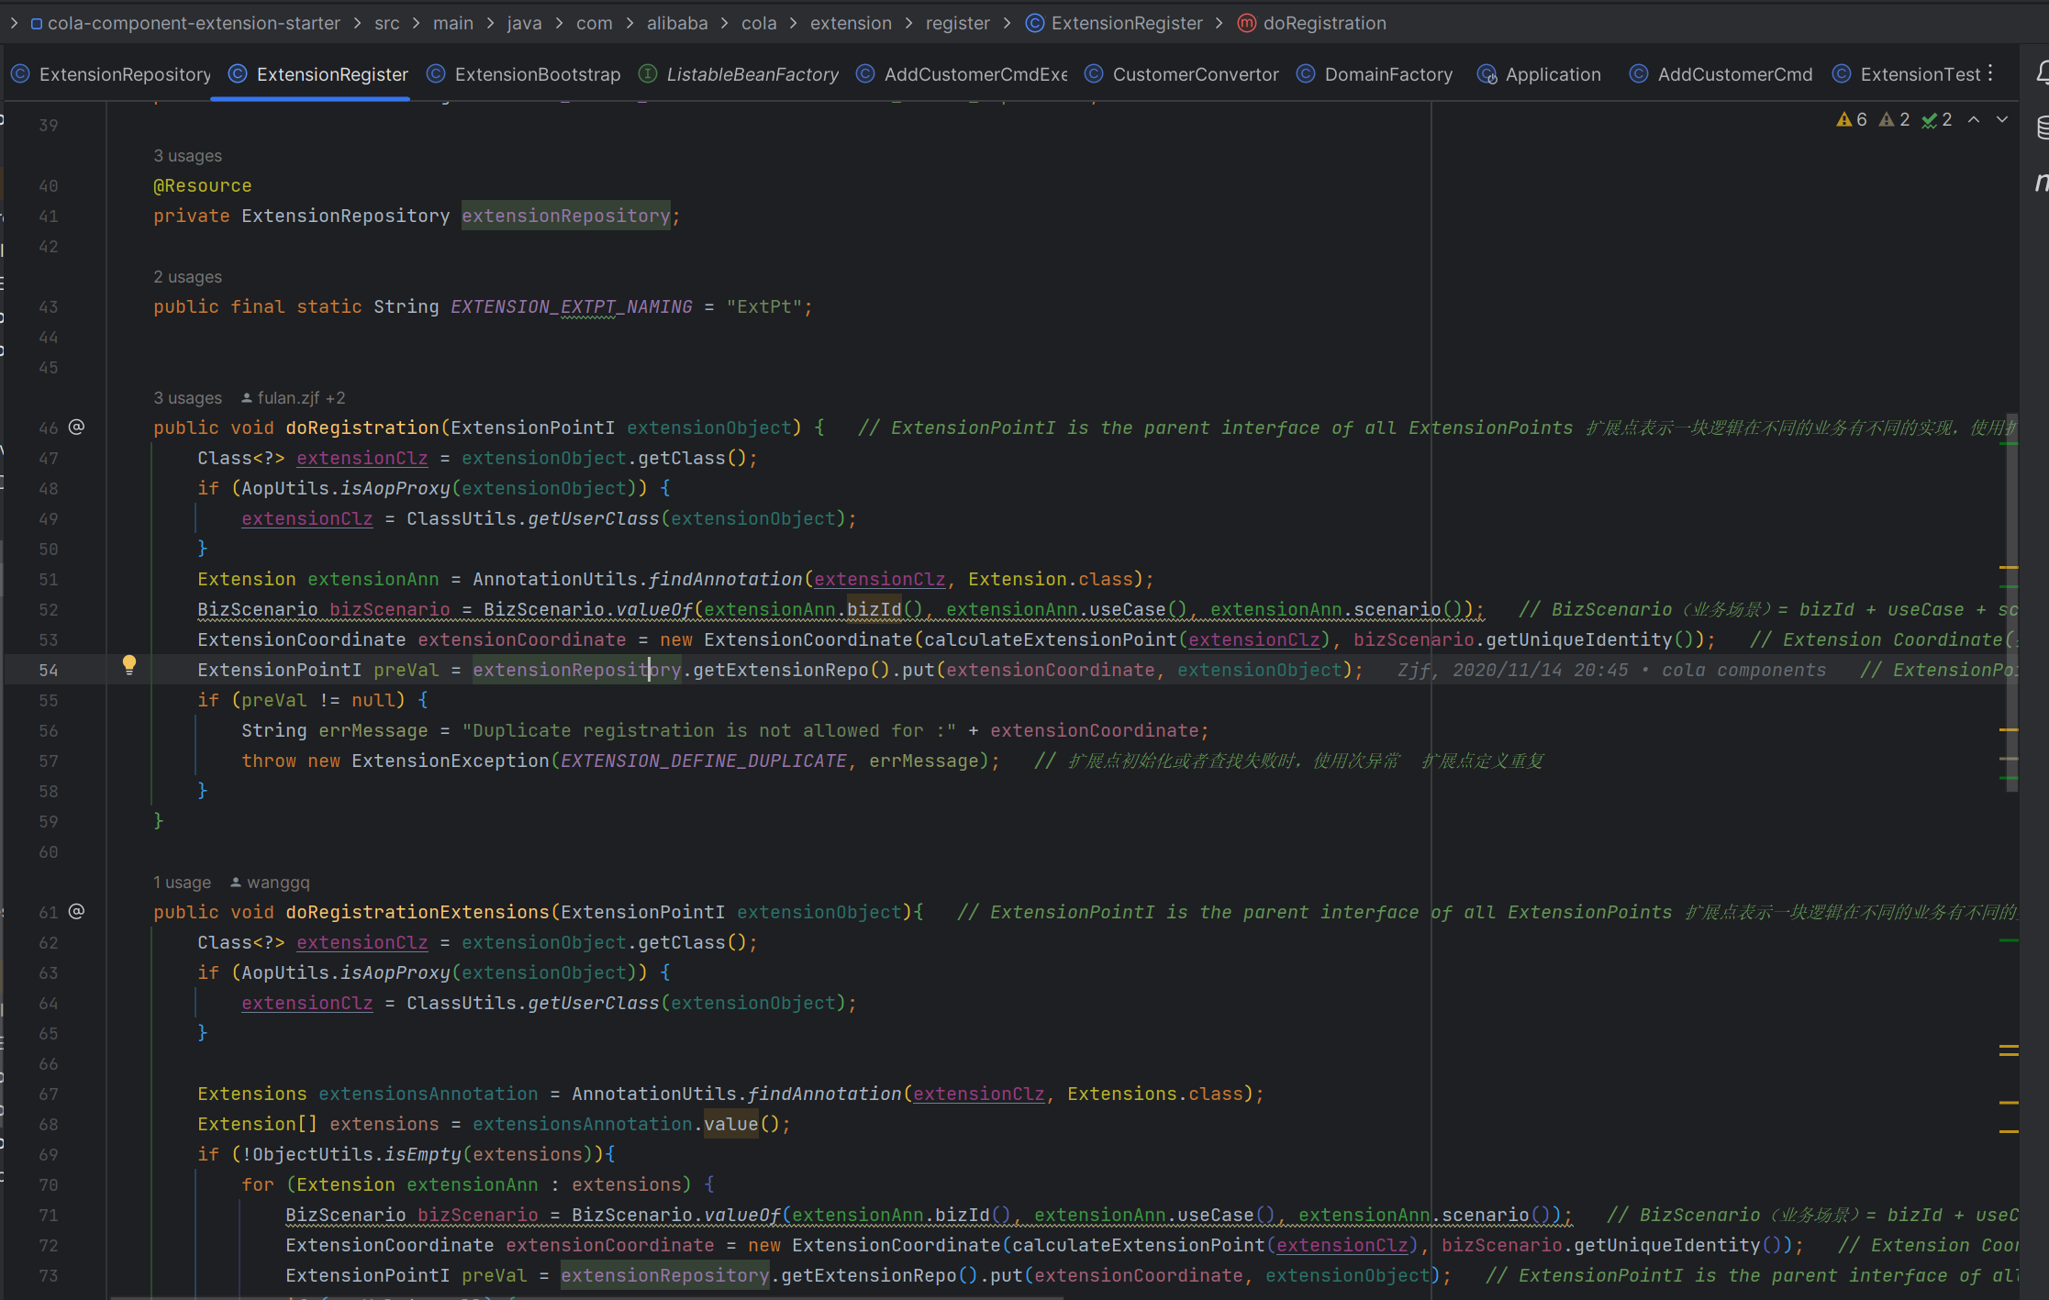Click the inline blame annotation 'Zjf, 2020/11/14'
Screen dimensions: 2049x1300
1611,670
